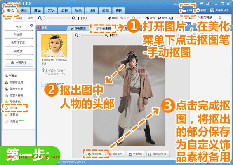This screenshot has height=165, width=233.
Task: Select the 局部变色笔 brush
Action: pyautogui.click(x=14, y=89)
